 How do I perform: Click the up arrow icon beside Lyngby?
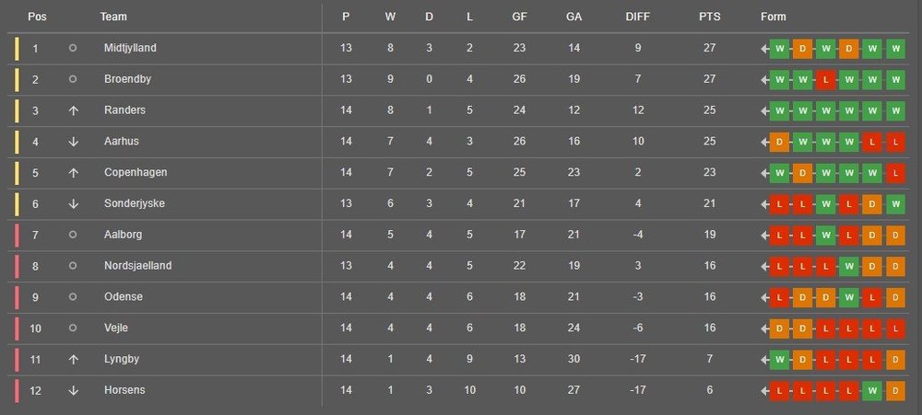pos(73,359)
